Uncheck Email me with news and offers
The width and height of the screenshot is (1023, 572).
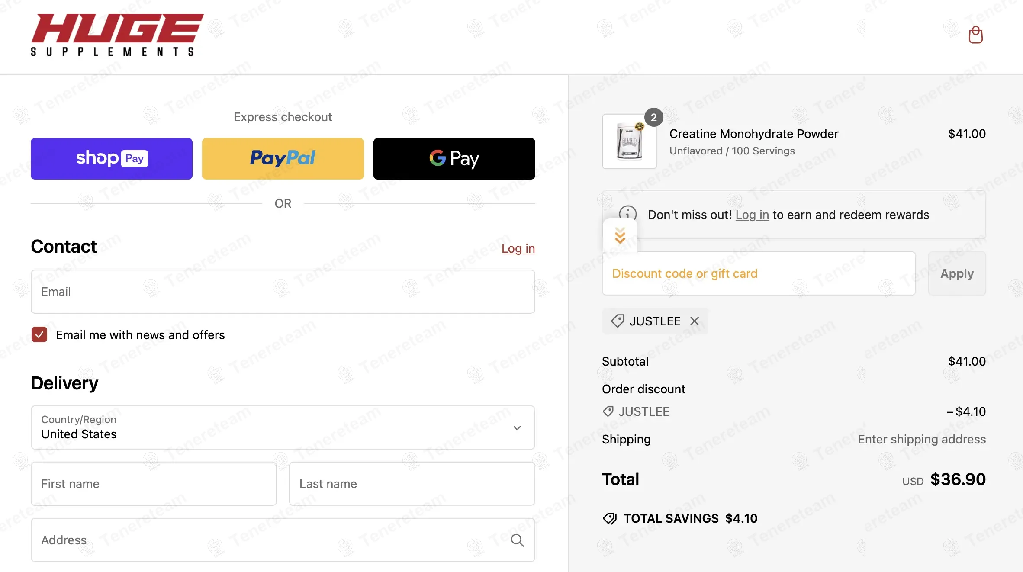point(39,334)
